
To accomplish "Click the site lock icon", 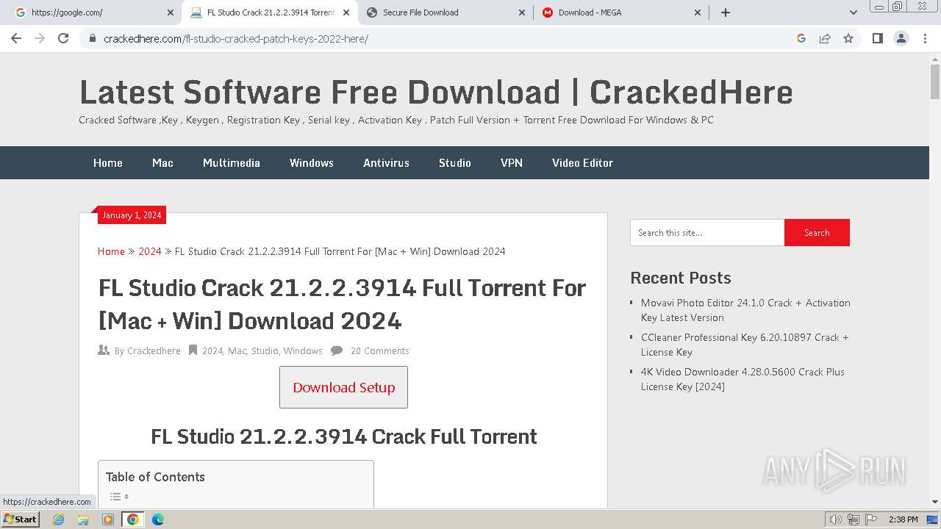I will [x=93, y=38].
